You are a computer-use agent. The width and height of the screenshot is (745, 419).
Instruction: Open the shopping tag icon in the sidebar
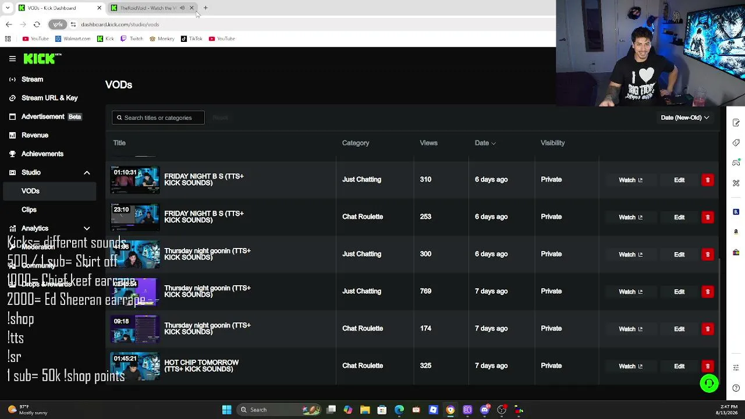click(x=736, y=143)
